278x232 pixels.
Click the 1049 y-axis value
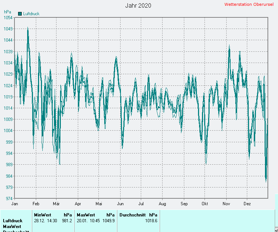[8, 29]
